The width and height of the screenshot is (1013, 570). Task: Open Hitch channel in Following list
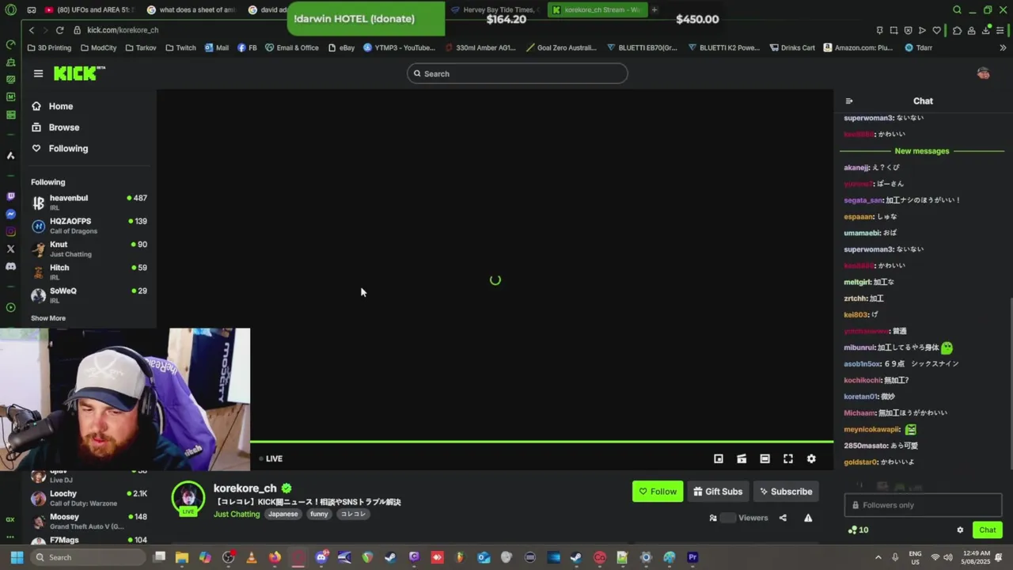(x=89, y=272)
